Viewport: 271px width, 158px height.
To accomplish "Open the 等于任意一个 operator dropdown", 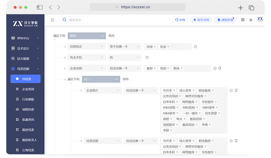I will click(125, 47).
